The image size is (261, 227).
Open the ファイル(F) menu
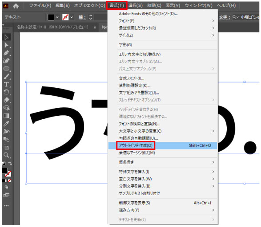pos(40,5)
